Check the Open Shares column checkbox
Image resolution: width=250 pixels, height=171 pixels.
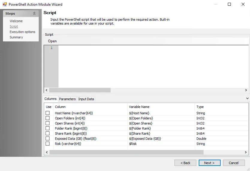(48, 123)
